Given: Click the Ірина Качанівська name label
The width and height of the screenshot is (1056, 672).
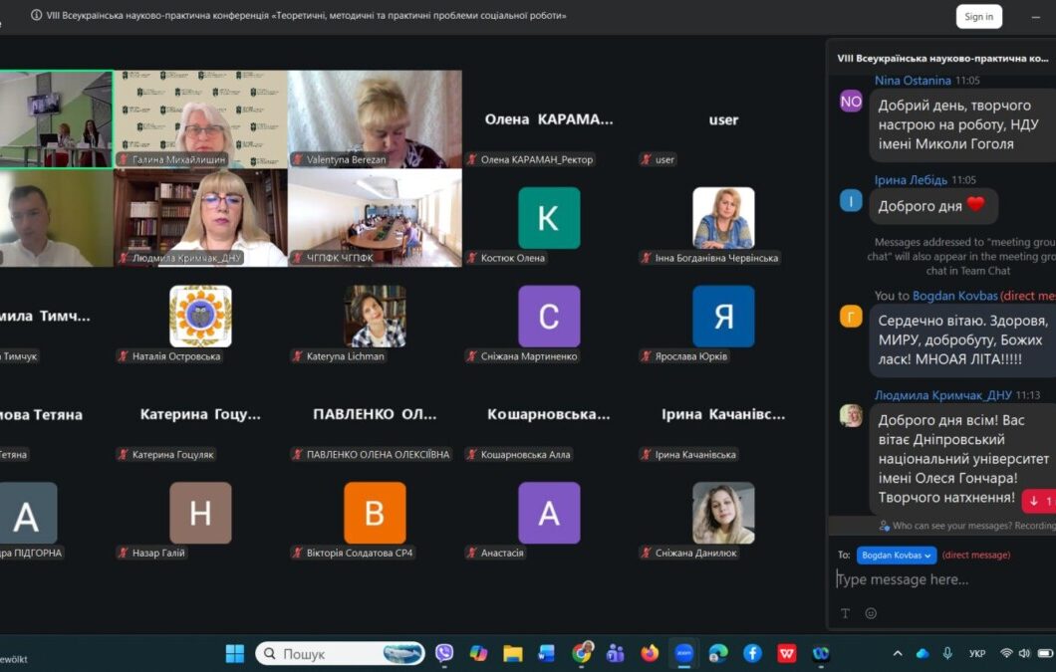Looking at the screenshot, I should 695,455.
